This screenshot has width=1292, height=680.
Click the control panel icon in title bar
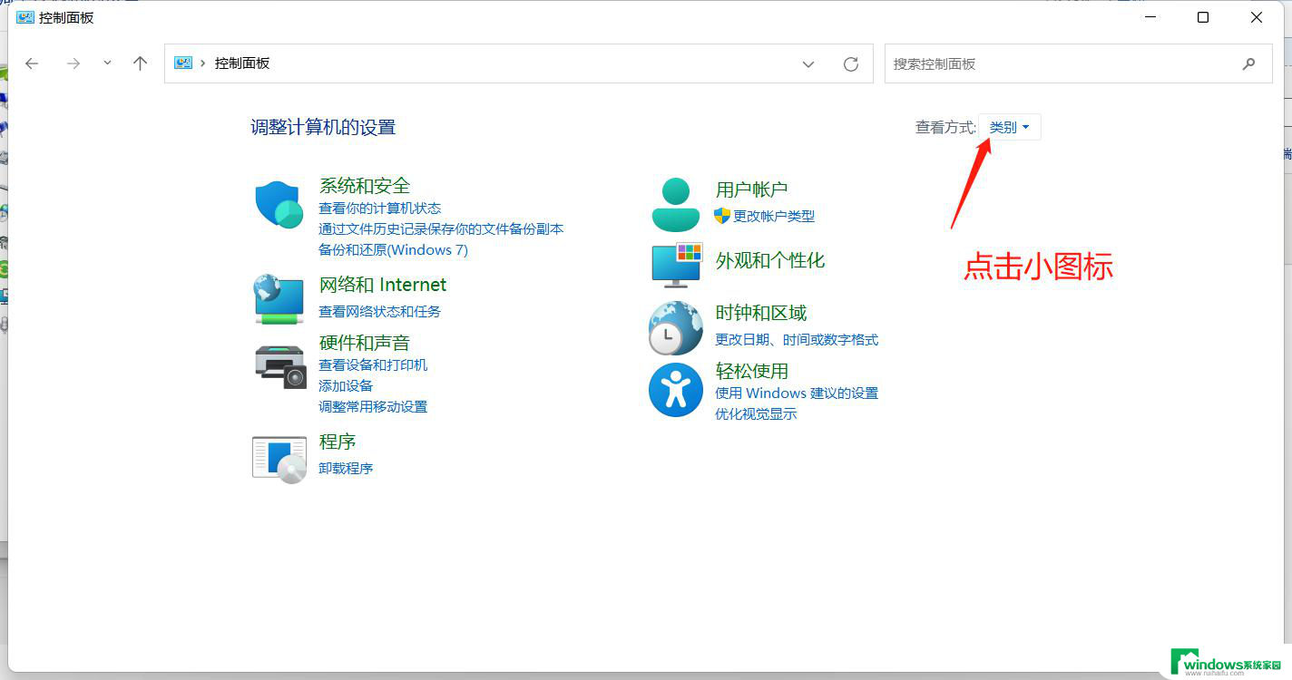(25, 17)
